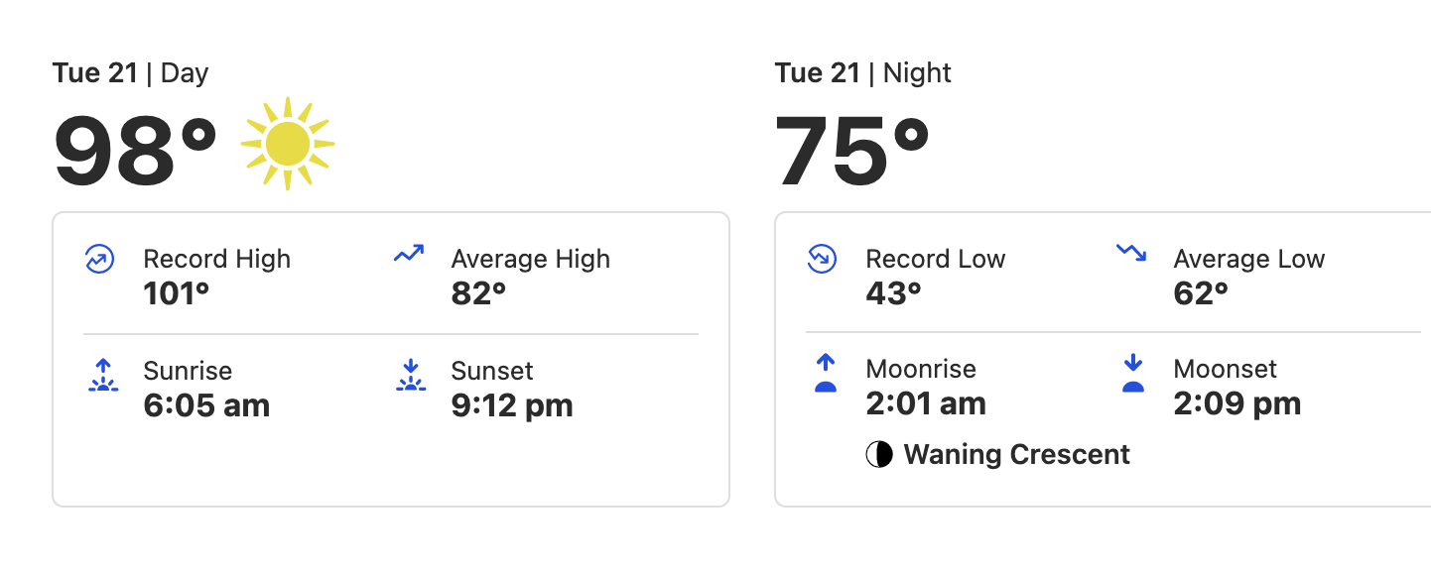Click the Waning Crescent label
The width and height of the screenshot is (1431, 571).
coord(1017,455)
